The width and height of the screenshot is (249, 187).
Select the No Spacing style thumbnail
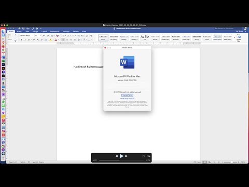(x=114, y=37)
